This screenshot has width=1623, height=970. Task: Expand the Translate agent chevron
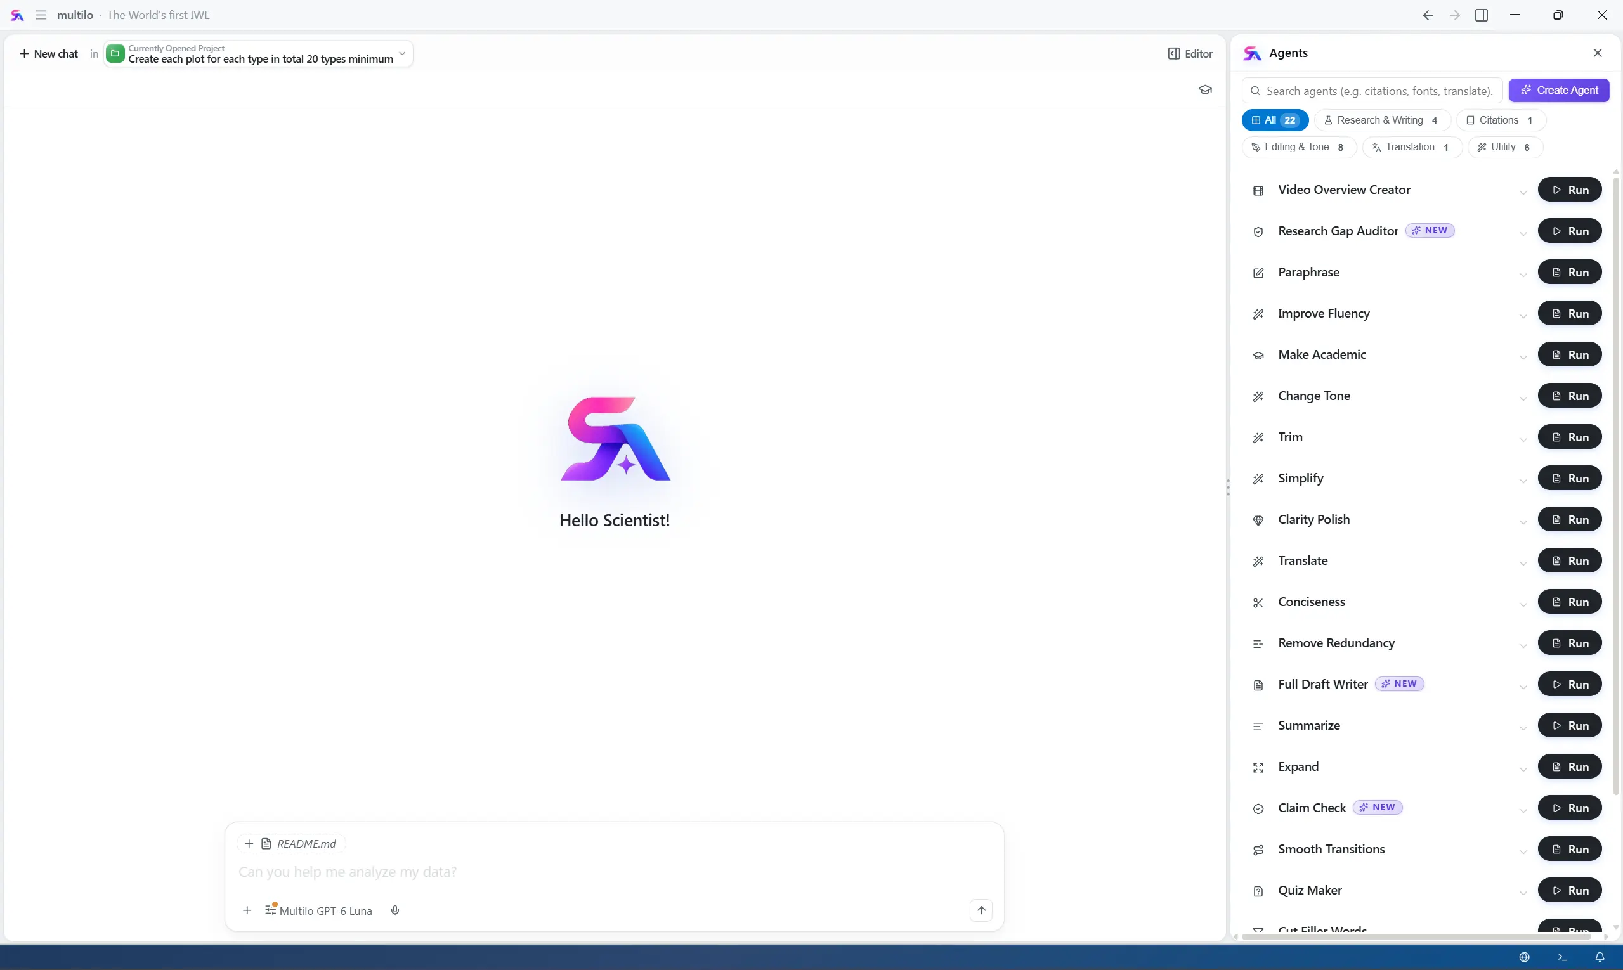[x=1523, y=563]
